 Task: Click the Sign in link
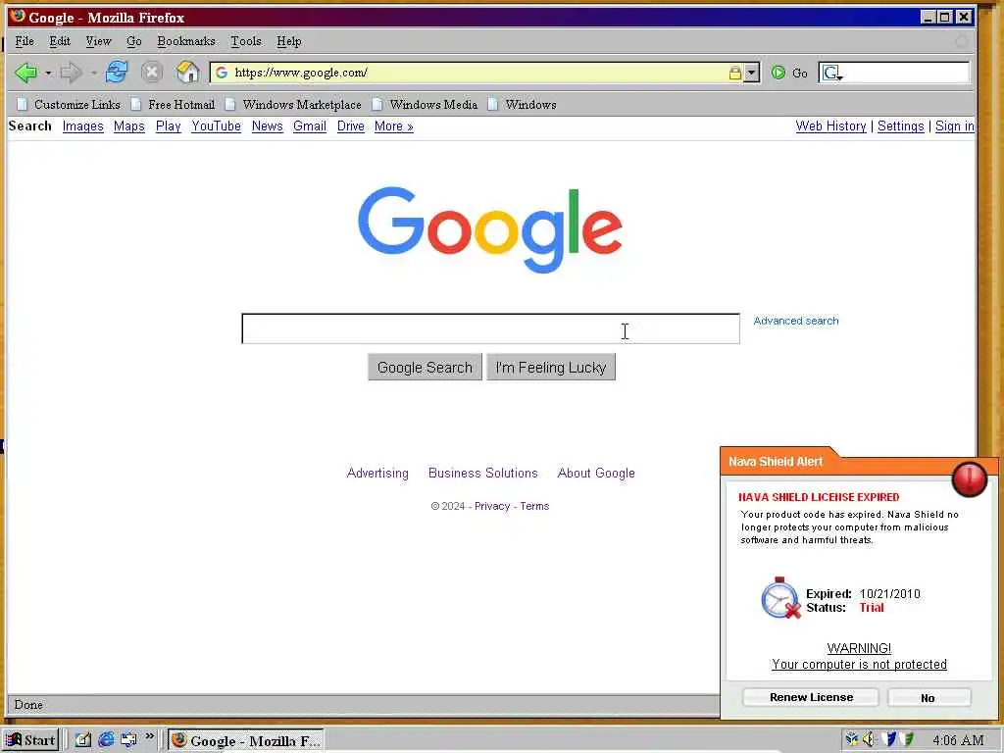pyautogui.click(x=955, y=126)
